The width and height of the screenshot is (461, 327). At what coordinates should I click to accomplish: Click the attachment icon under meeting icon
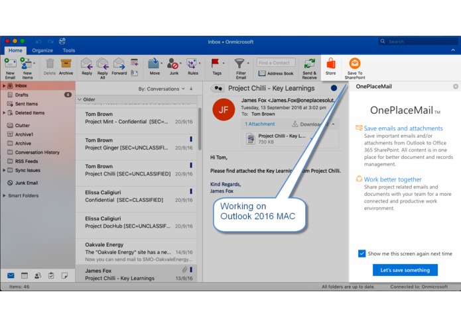[x=135, y=73]
